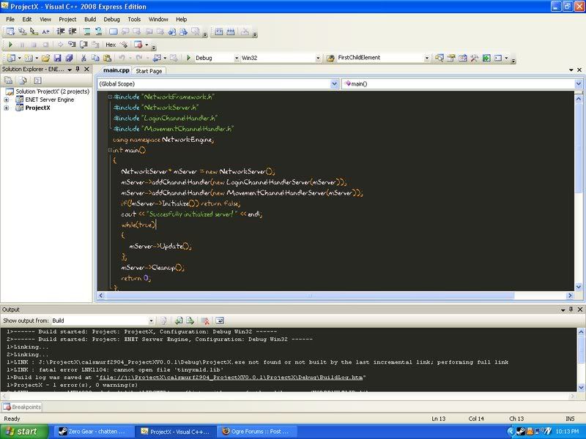The height and width of the screenshot is (439, 586).
Task: Save main.cpp with the floppy disk icon
Action: pos(57,58)
